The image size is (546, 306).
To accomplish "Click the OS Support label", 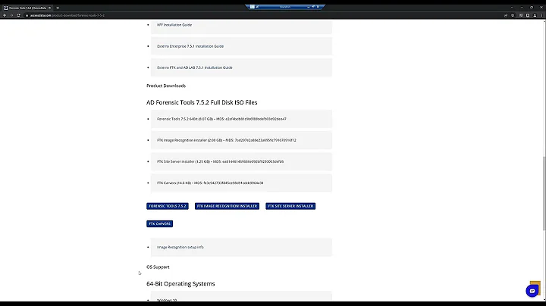I will point(158,267).
